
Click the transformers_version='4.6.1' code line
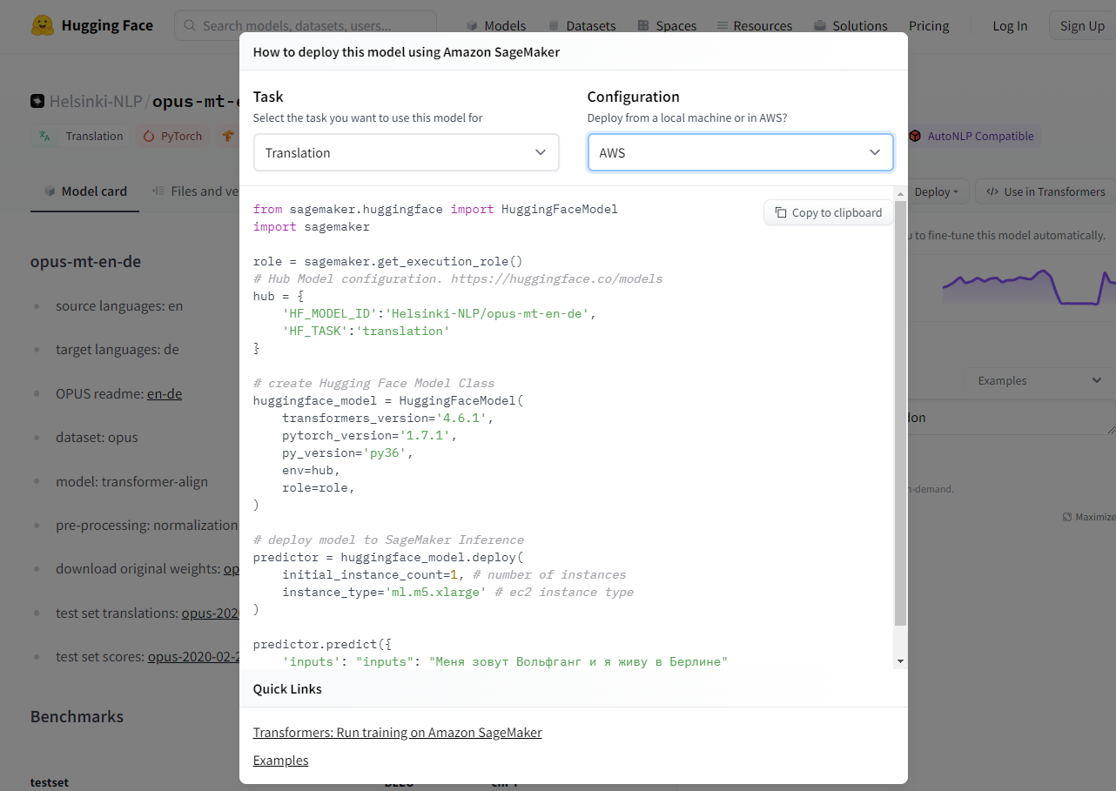[388, 418]
